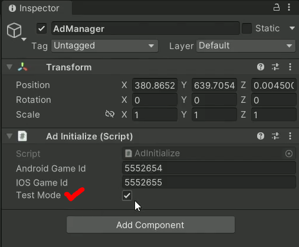Viewport: 299px width, 247px height.
Task: Open Ad Initialize help reference icon
Action: click(x=261, y=136)
